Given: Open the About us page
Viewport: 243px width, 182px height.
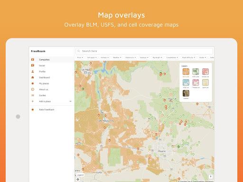Looking at the screenshot, I should pos(51,90).
